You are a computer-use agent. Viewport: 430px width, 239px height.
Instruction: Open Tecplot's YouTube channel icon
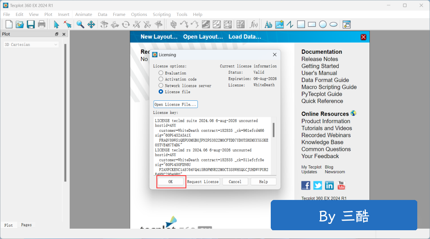(341, 186)
